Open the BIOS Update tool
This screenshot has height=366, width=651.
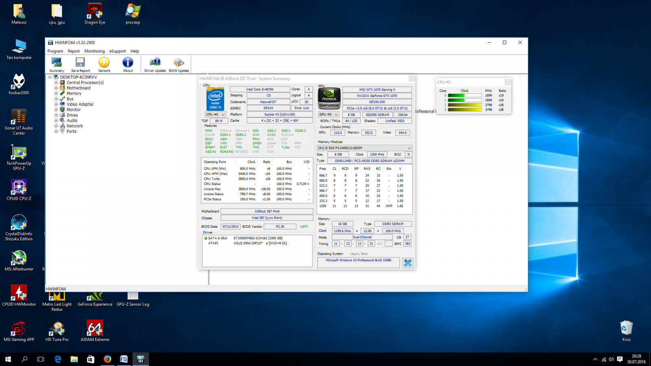pyautogui.click(x=179, y=65)
